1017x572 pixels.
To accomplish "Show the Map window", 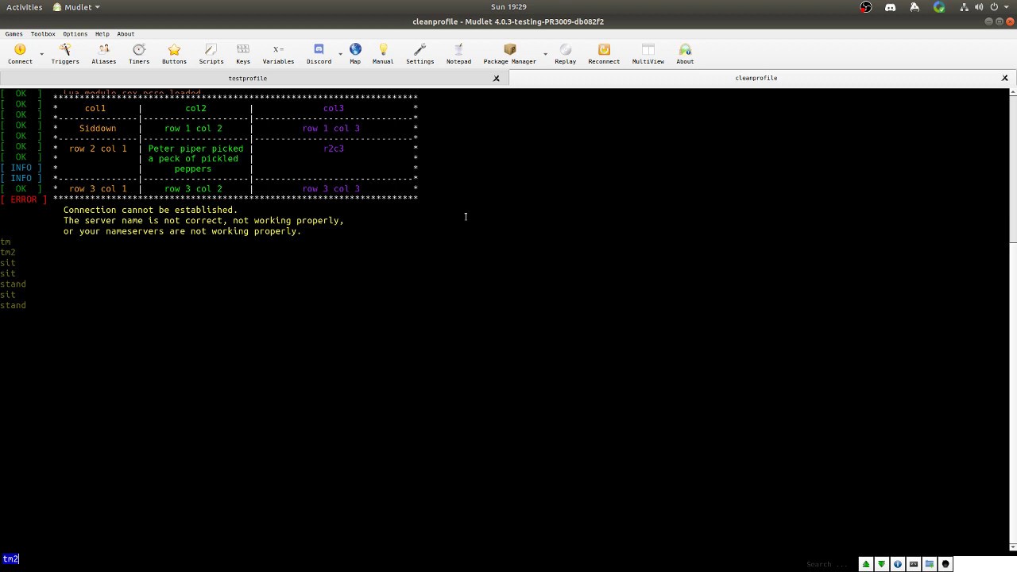I will click(355, 53).
